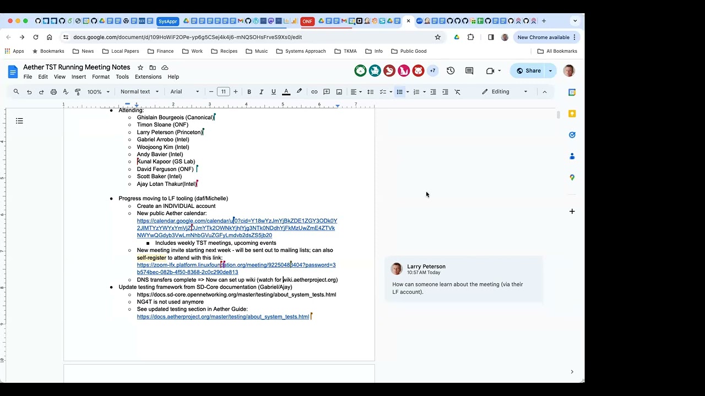
Task: Open the Normal text style dropdown
Action: (139, 92)
